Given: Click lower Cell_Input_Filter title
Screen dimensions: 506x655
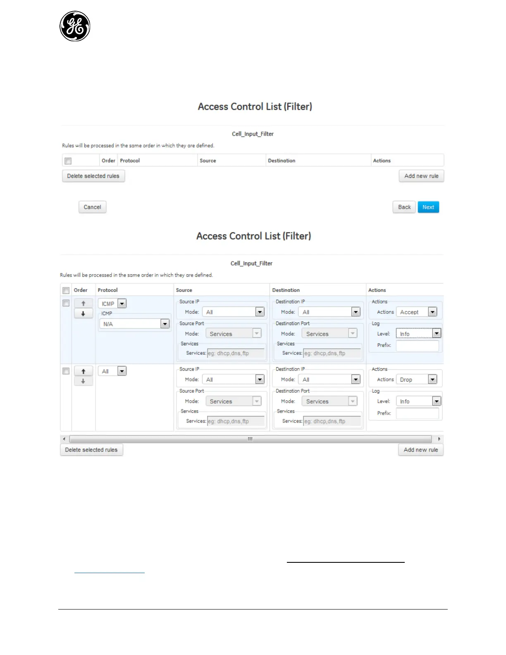Looking at the screenshot, I should pyautogui.click(x=251, y=263).
